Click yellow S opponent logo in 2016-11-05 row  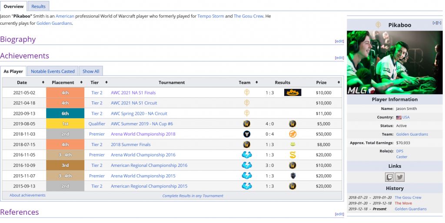[292, 155]
